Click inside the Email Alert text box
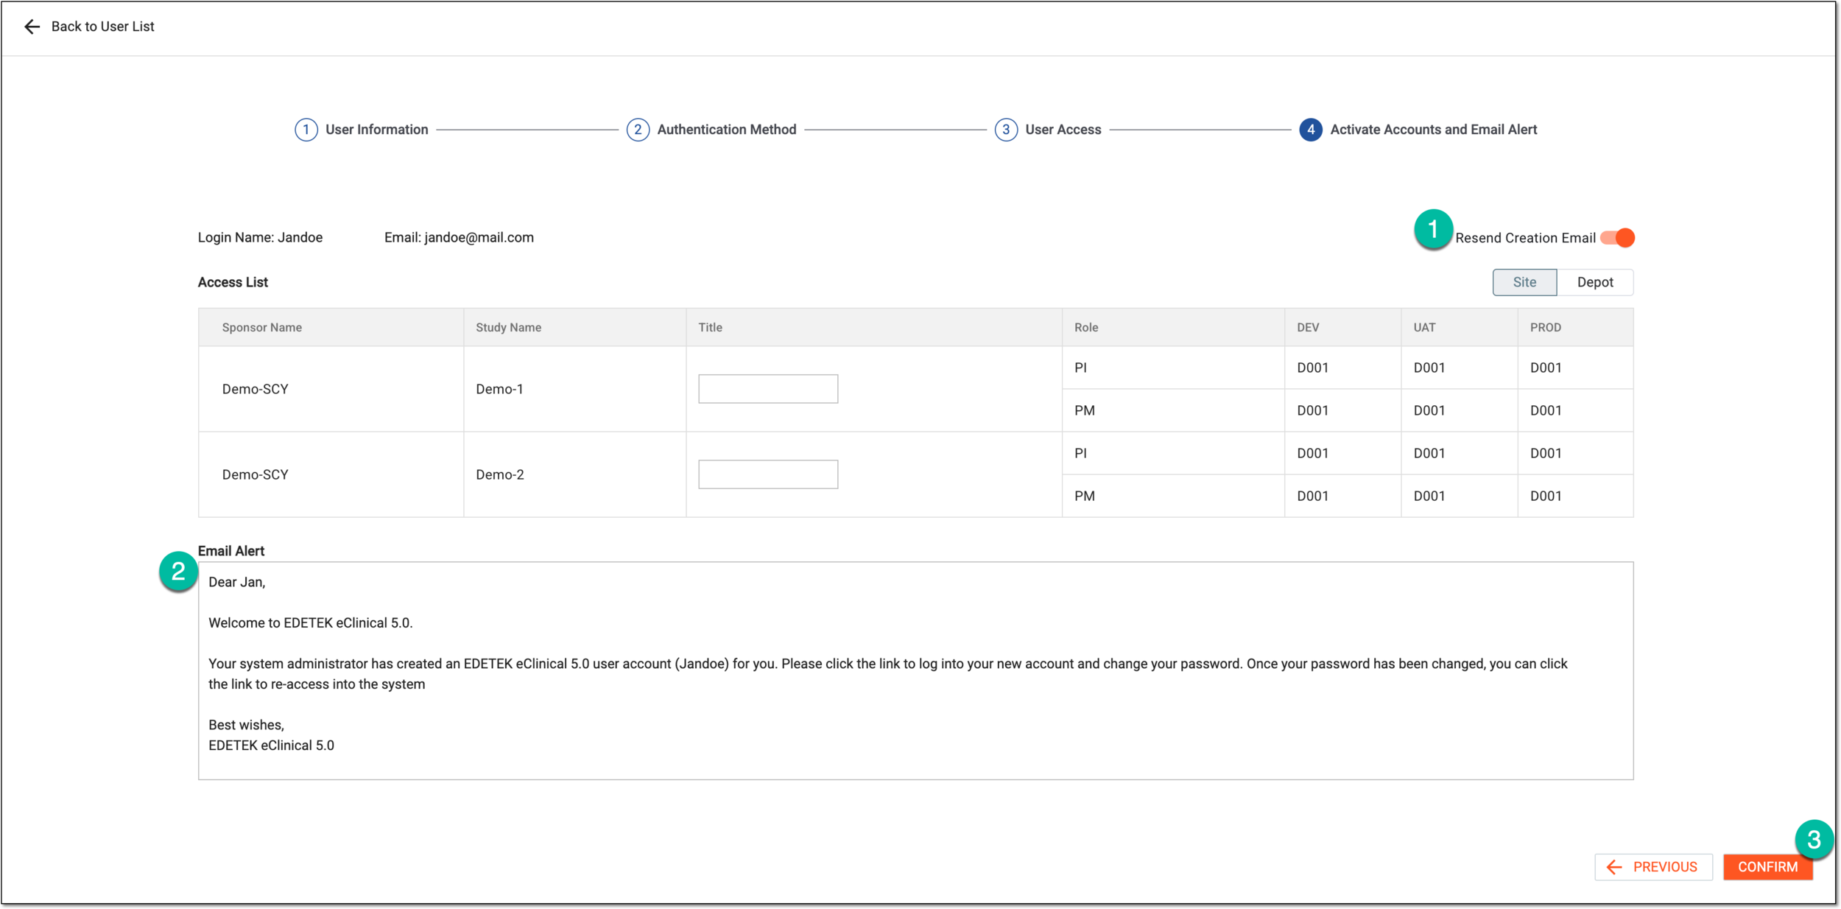This screenshot has width=1841, height=909. [x=915, y=670]
